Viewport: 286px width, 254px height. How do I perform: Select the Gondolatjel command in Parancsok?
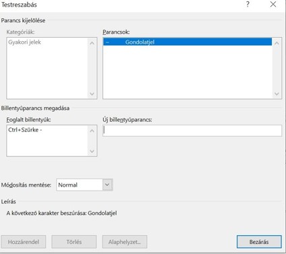(188, 42)
